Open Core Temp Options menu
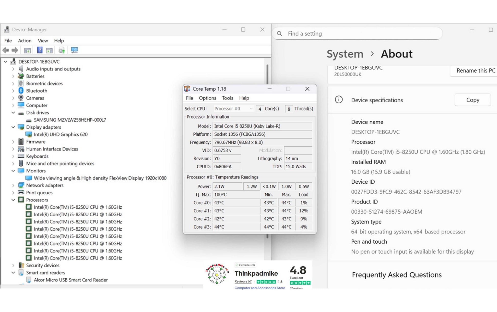 (207, 98)
